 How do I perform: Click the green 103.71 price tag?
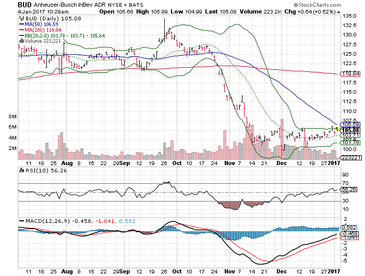[x=351, y=135]
